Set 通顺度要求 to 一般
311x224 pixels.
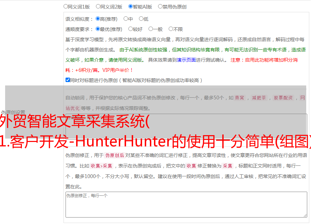point(151,29)
